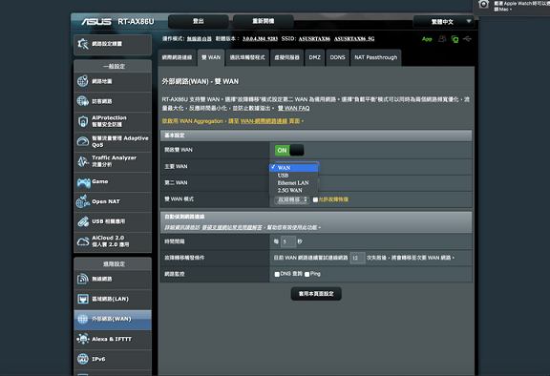The image size is (550, 376).
Task: Open the AiProtection shield icon
Action: click(83, 121)
